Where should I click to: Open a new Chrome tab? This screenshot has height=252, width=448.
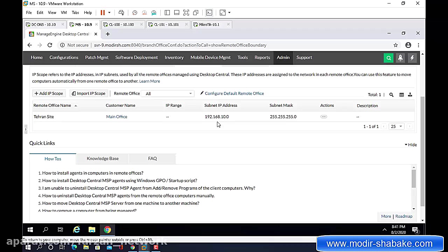point(108,34)
